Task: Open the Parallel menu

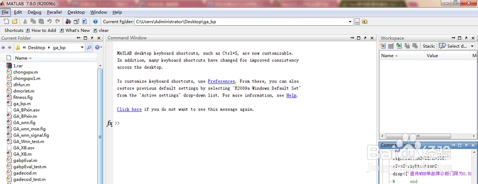Action: [54, 12]
